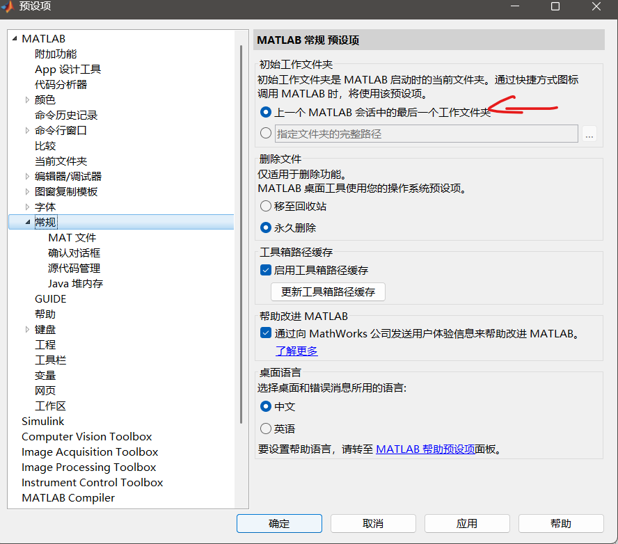
Task: Select MATLAB Compiler tree item
Action: coord(68,498)
